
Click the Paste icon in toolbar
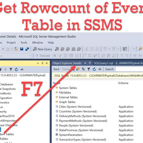point(97,49)
